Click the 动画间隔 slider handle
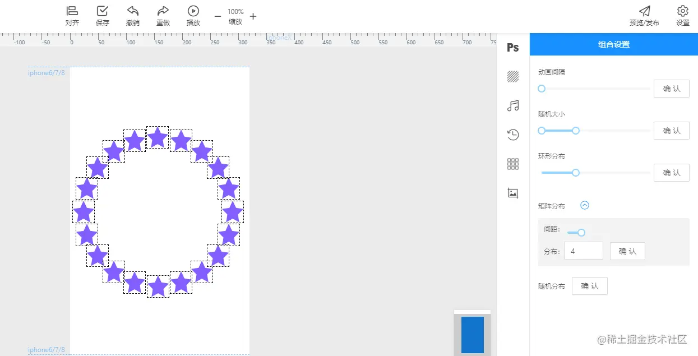Image resolution: width=698 pixels, height=356 pixels. pyautogui.click(x=542, y=89)
